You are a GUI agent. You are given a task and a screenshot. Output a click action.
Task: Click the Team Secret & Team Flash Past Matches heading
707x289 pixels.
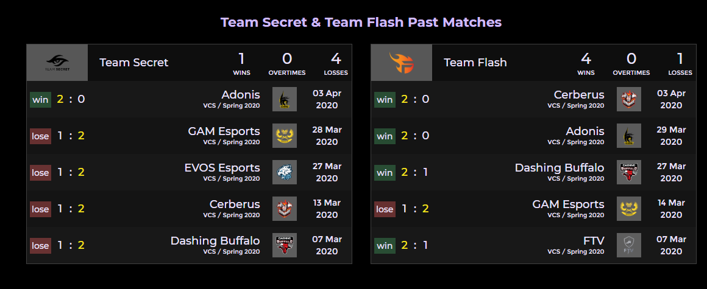pyautogui.click(x=361, y=23)
